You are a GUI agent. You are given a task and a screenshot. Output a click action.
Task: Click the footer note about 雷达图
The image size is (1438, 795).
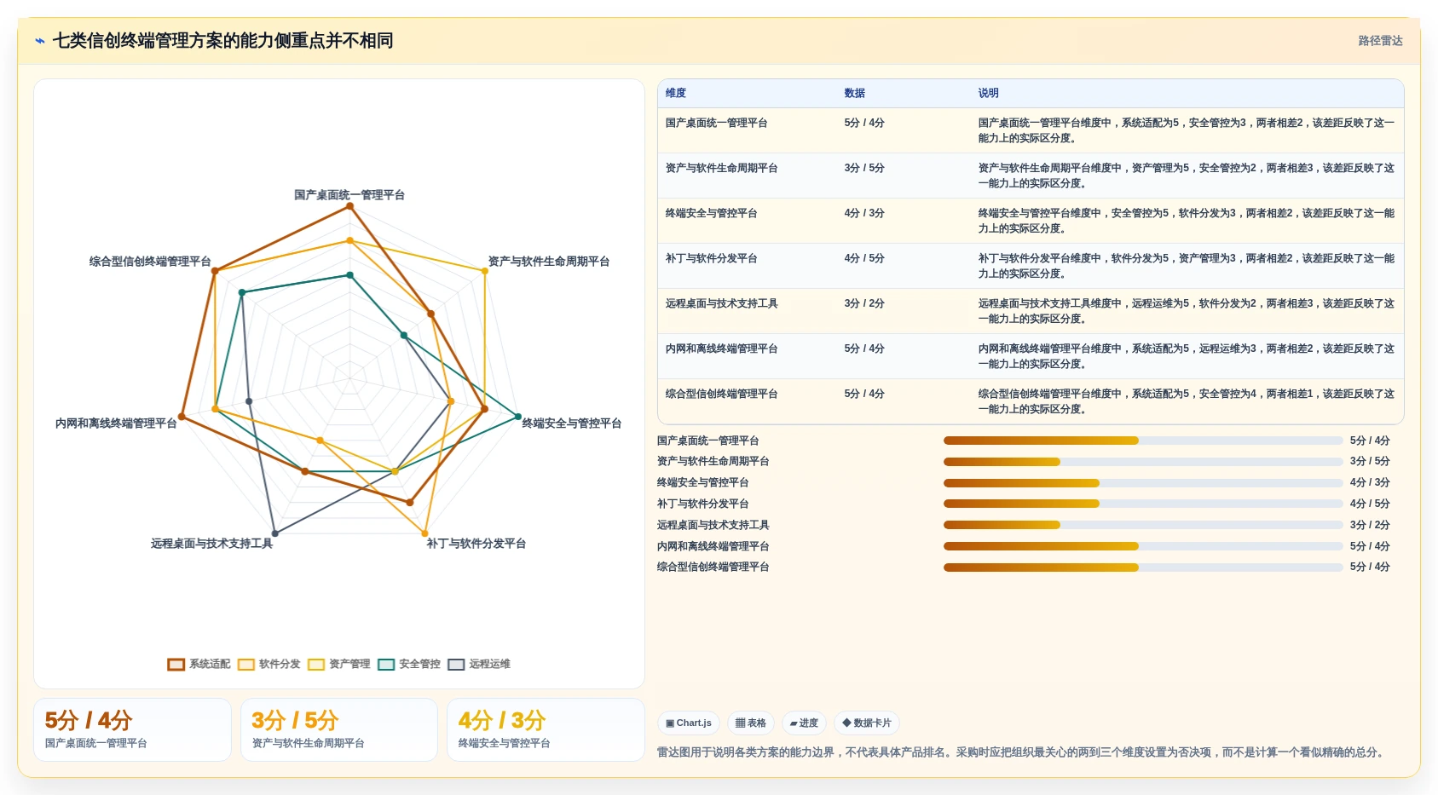pyautogui.click(x=1022, y=752)
